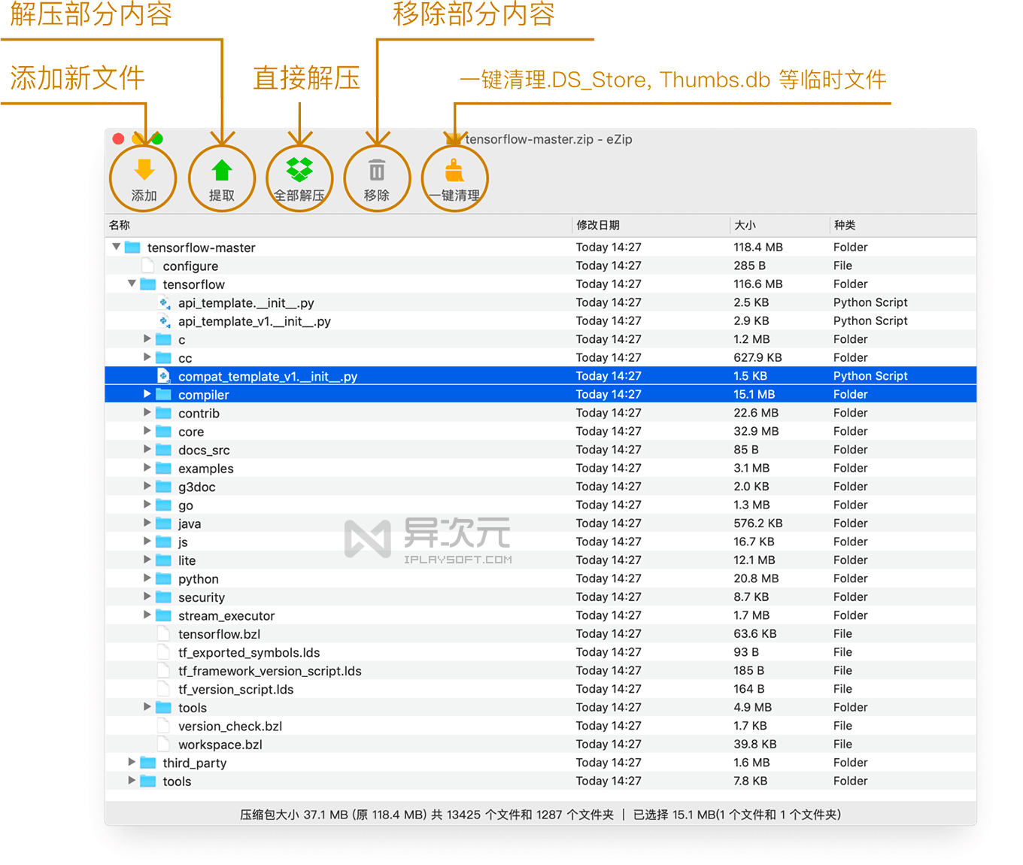The width and height of the screenshot is (1023, 865).
Task: Expand the third_party folder
Action: [x=132, y=762]
